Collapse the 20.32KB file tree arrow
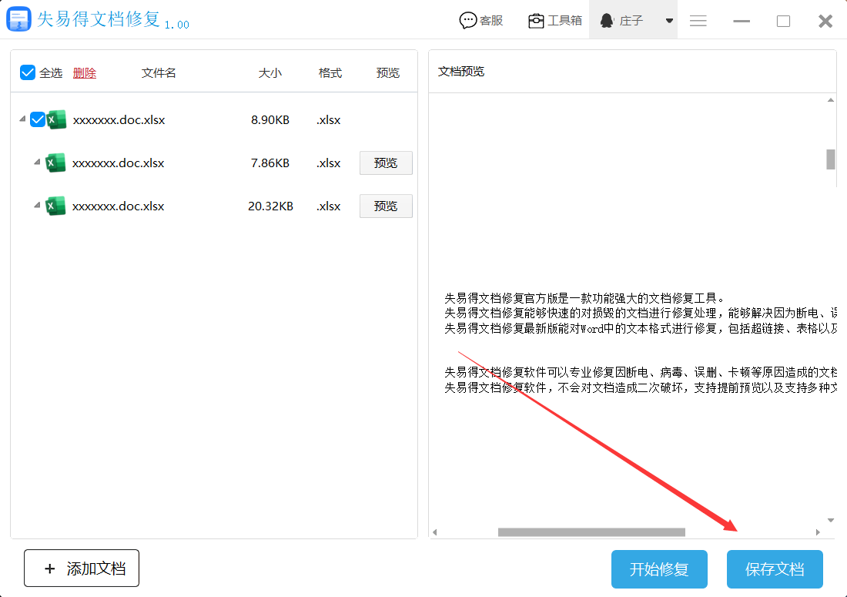Viewport: 847px width, 597px height. [x=37, y=206]
